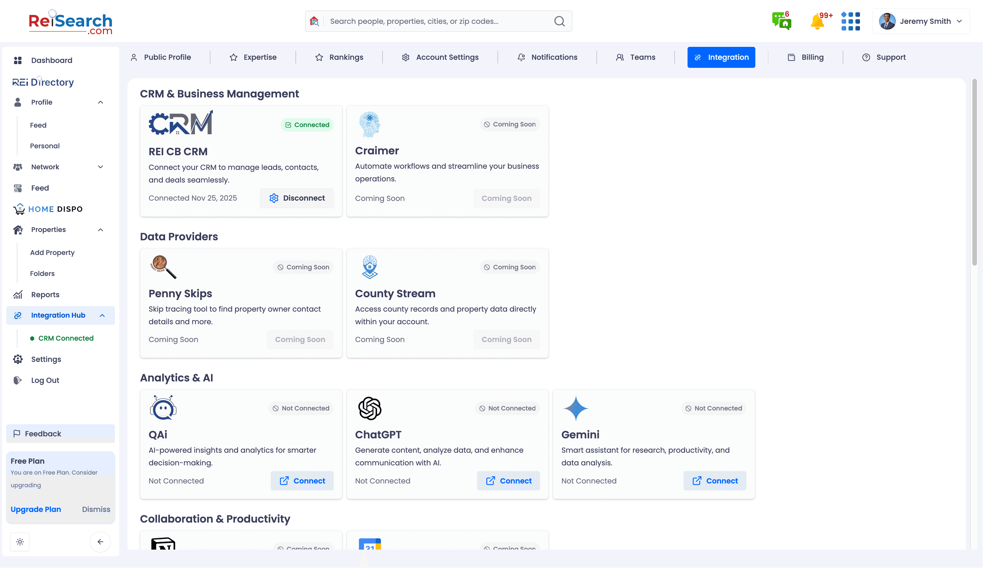Open the Support tab
This screenshot has width=983, height=568.
[884, 57]
